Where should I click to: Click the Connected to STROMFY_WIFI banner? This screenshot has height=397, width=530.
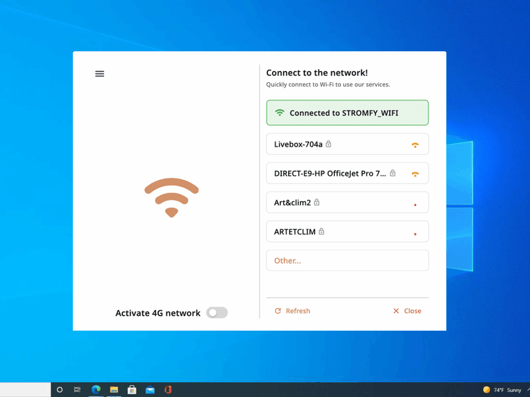[x=347, y=113]
